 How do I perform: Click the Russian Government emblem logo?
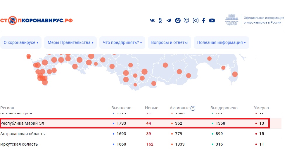coord(233,20)
